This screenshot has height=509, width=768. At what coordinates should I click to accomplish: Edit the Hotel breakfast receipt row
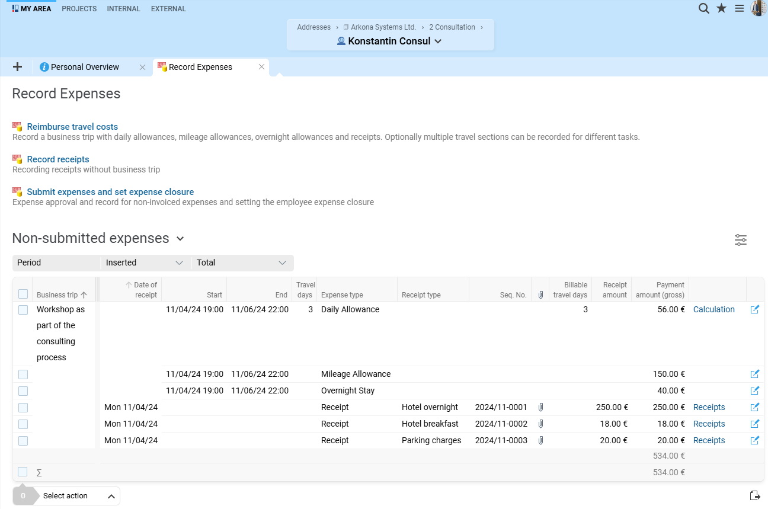(x=754, y=424)
